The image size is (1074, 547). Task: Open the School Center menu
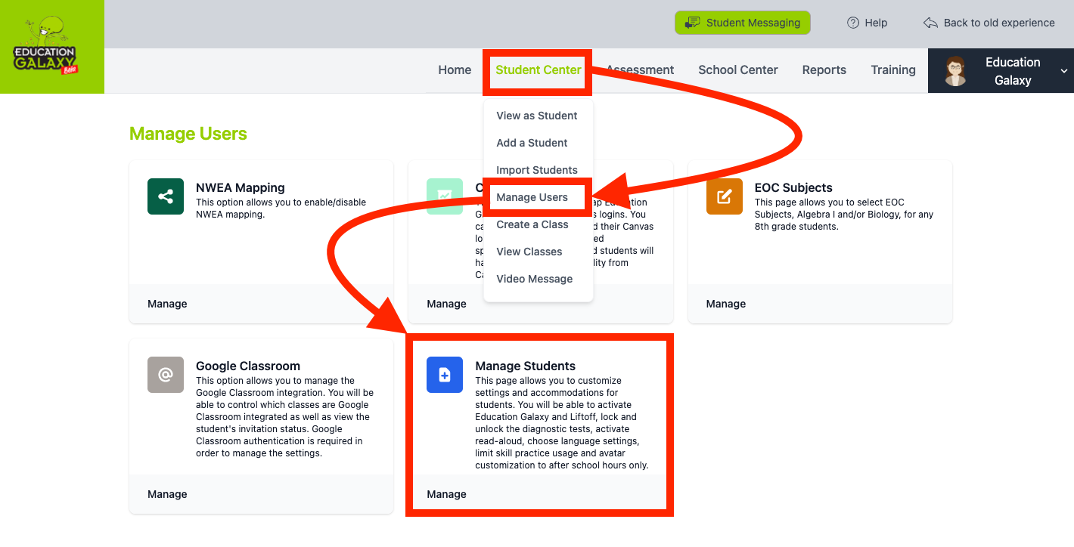(x=738, y=70)
